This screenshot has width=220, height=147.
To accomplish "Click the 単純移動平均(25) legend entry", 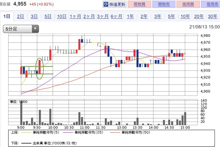I will click(83, 132).
